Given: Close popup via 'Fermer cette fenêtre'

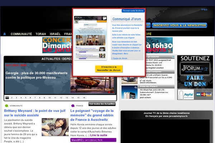Looking at the screenshot, I should click(133, 11).
